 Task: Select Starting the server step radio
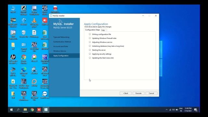pyautogui.click(x=90, y=50)
